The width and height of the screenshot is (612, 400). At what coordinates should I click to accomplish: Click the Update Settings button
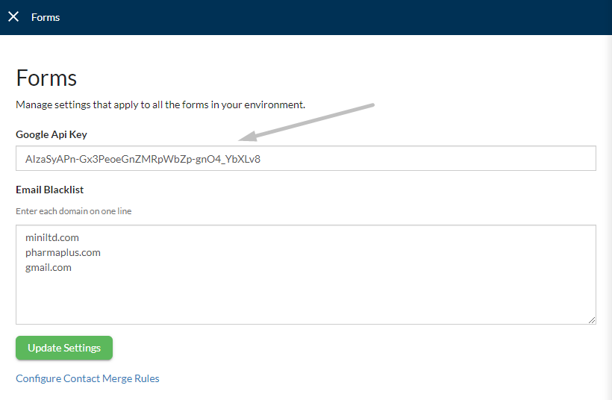pos(64,348)
